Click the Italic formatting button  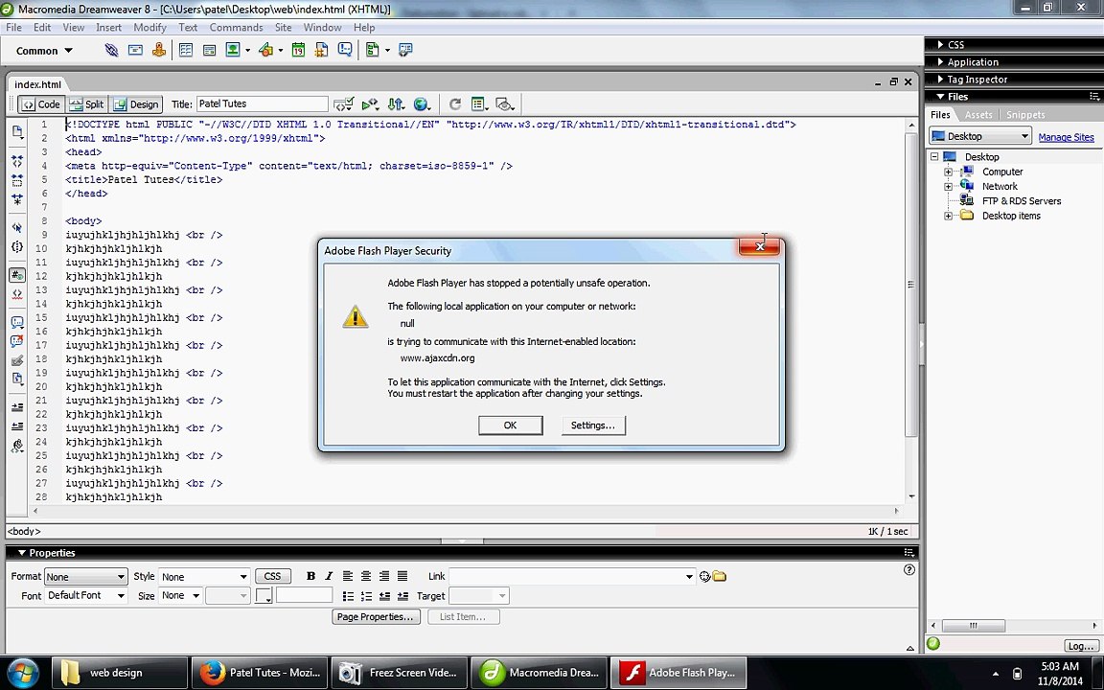[329, 576]
